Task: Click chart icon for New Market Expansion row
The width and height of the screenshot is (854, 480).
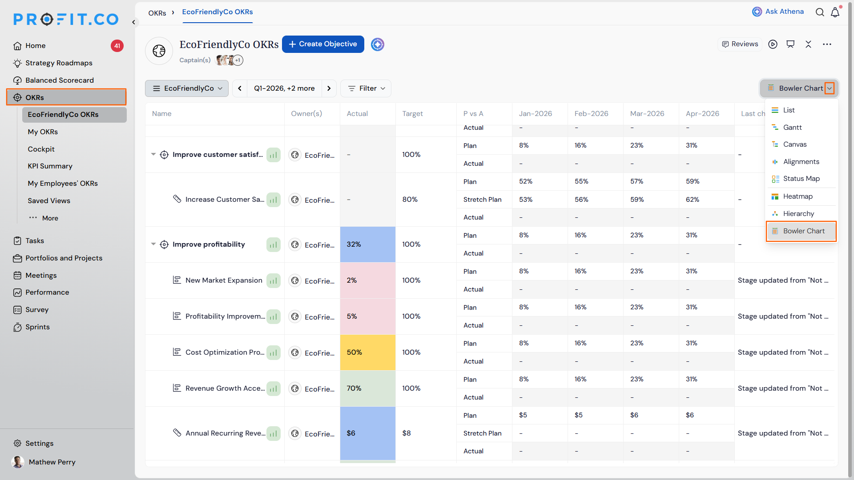Action: point(274,281)
